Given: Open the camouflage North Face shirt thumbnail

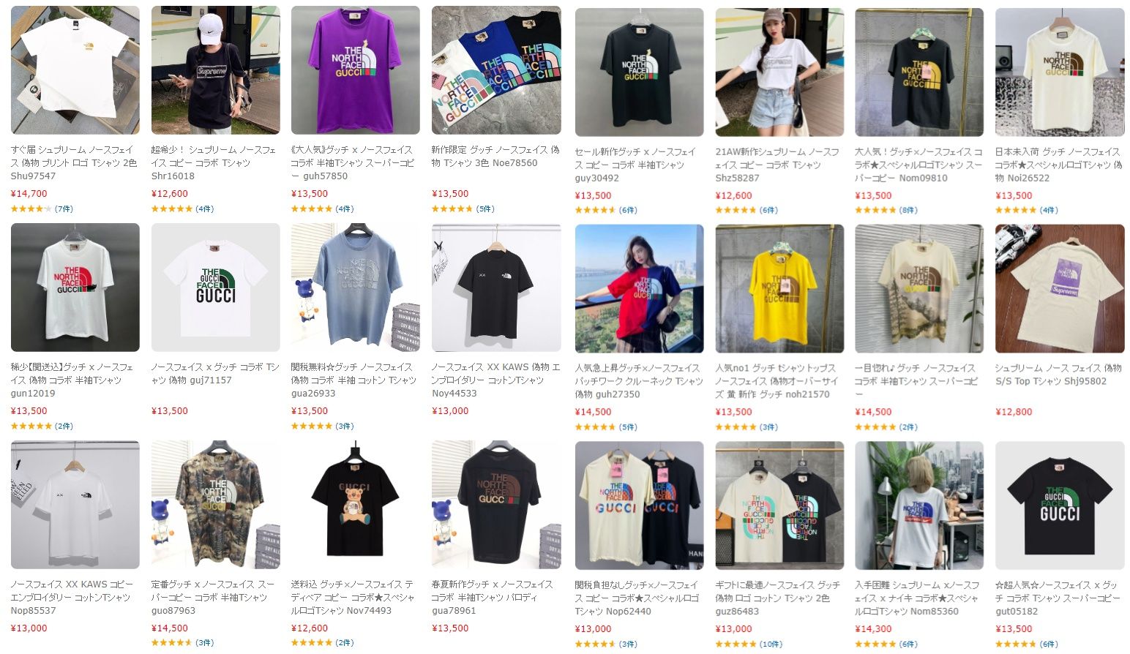Looking at the screenshot, I should coord(215,505).
